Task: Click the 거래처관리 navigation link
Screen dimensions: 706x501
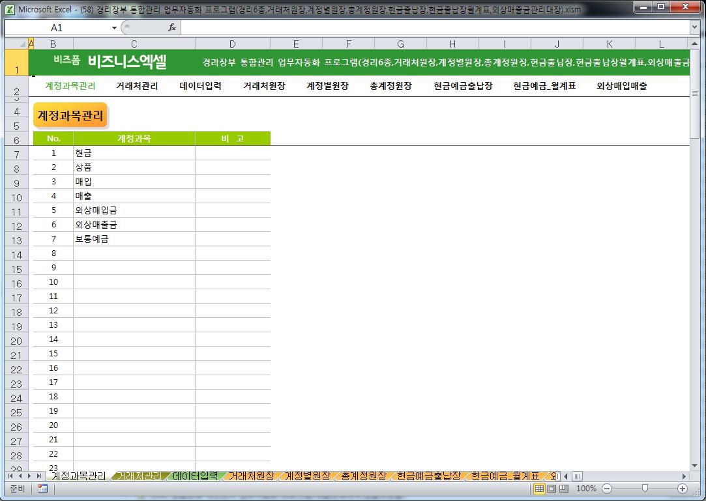Action: [x=137, y=86]
